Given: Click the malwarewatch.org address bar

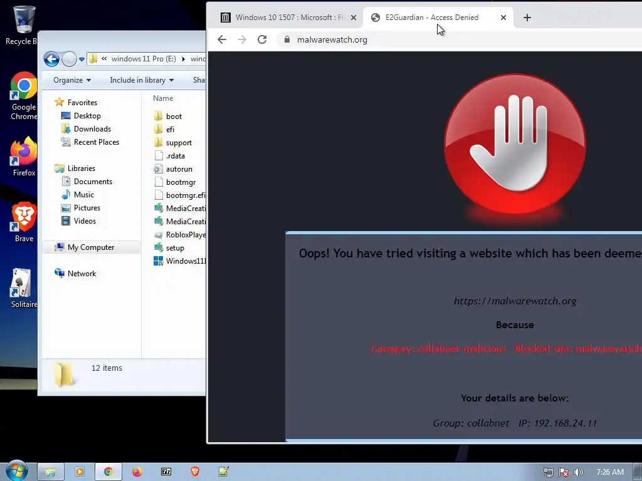Looking at the screenshot, I should click(x=458, y=39).
